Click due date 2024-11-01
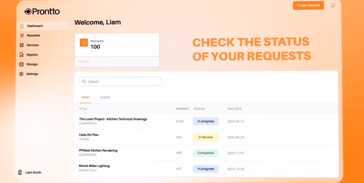The width and height of the screenshot is (364, 183). pos(236,153)
